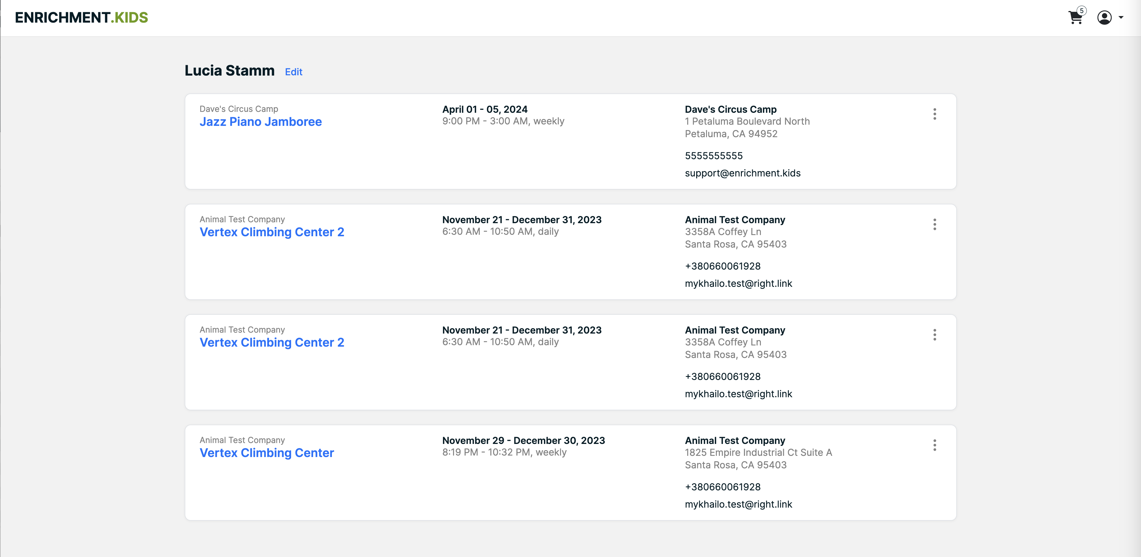1141x557 pixels.
Task: Open Jazz Piano Jamboree program link
Action: (x=260, y=122)
